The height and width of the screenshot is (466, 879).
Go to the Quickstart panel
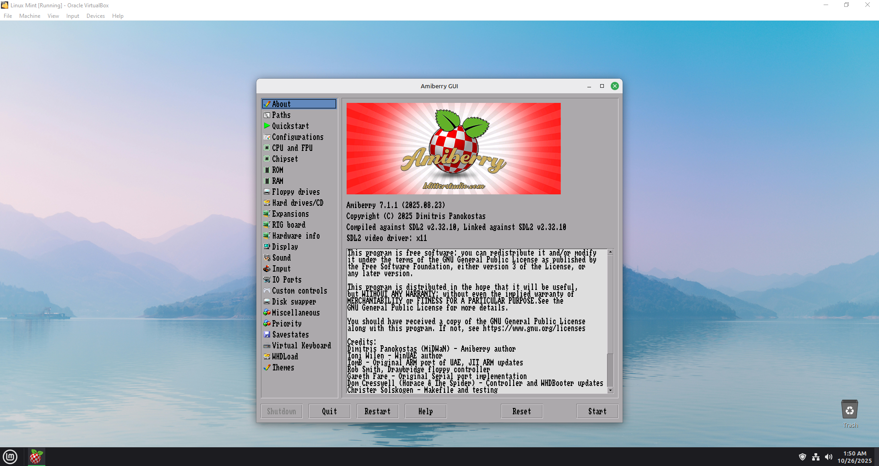pyautogui.click(x=299, y=126)
